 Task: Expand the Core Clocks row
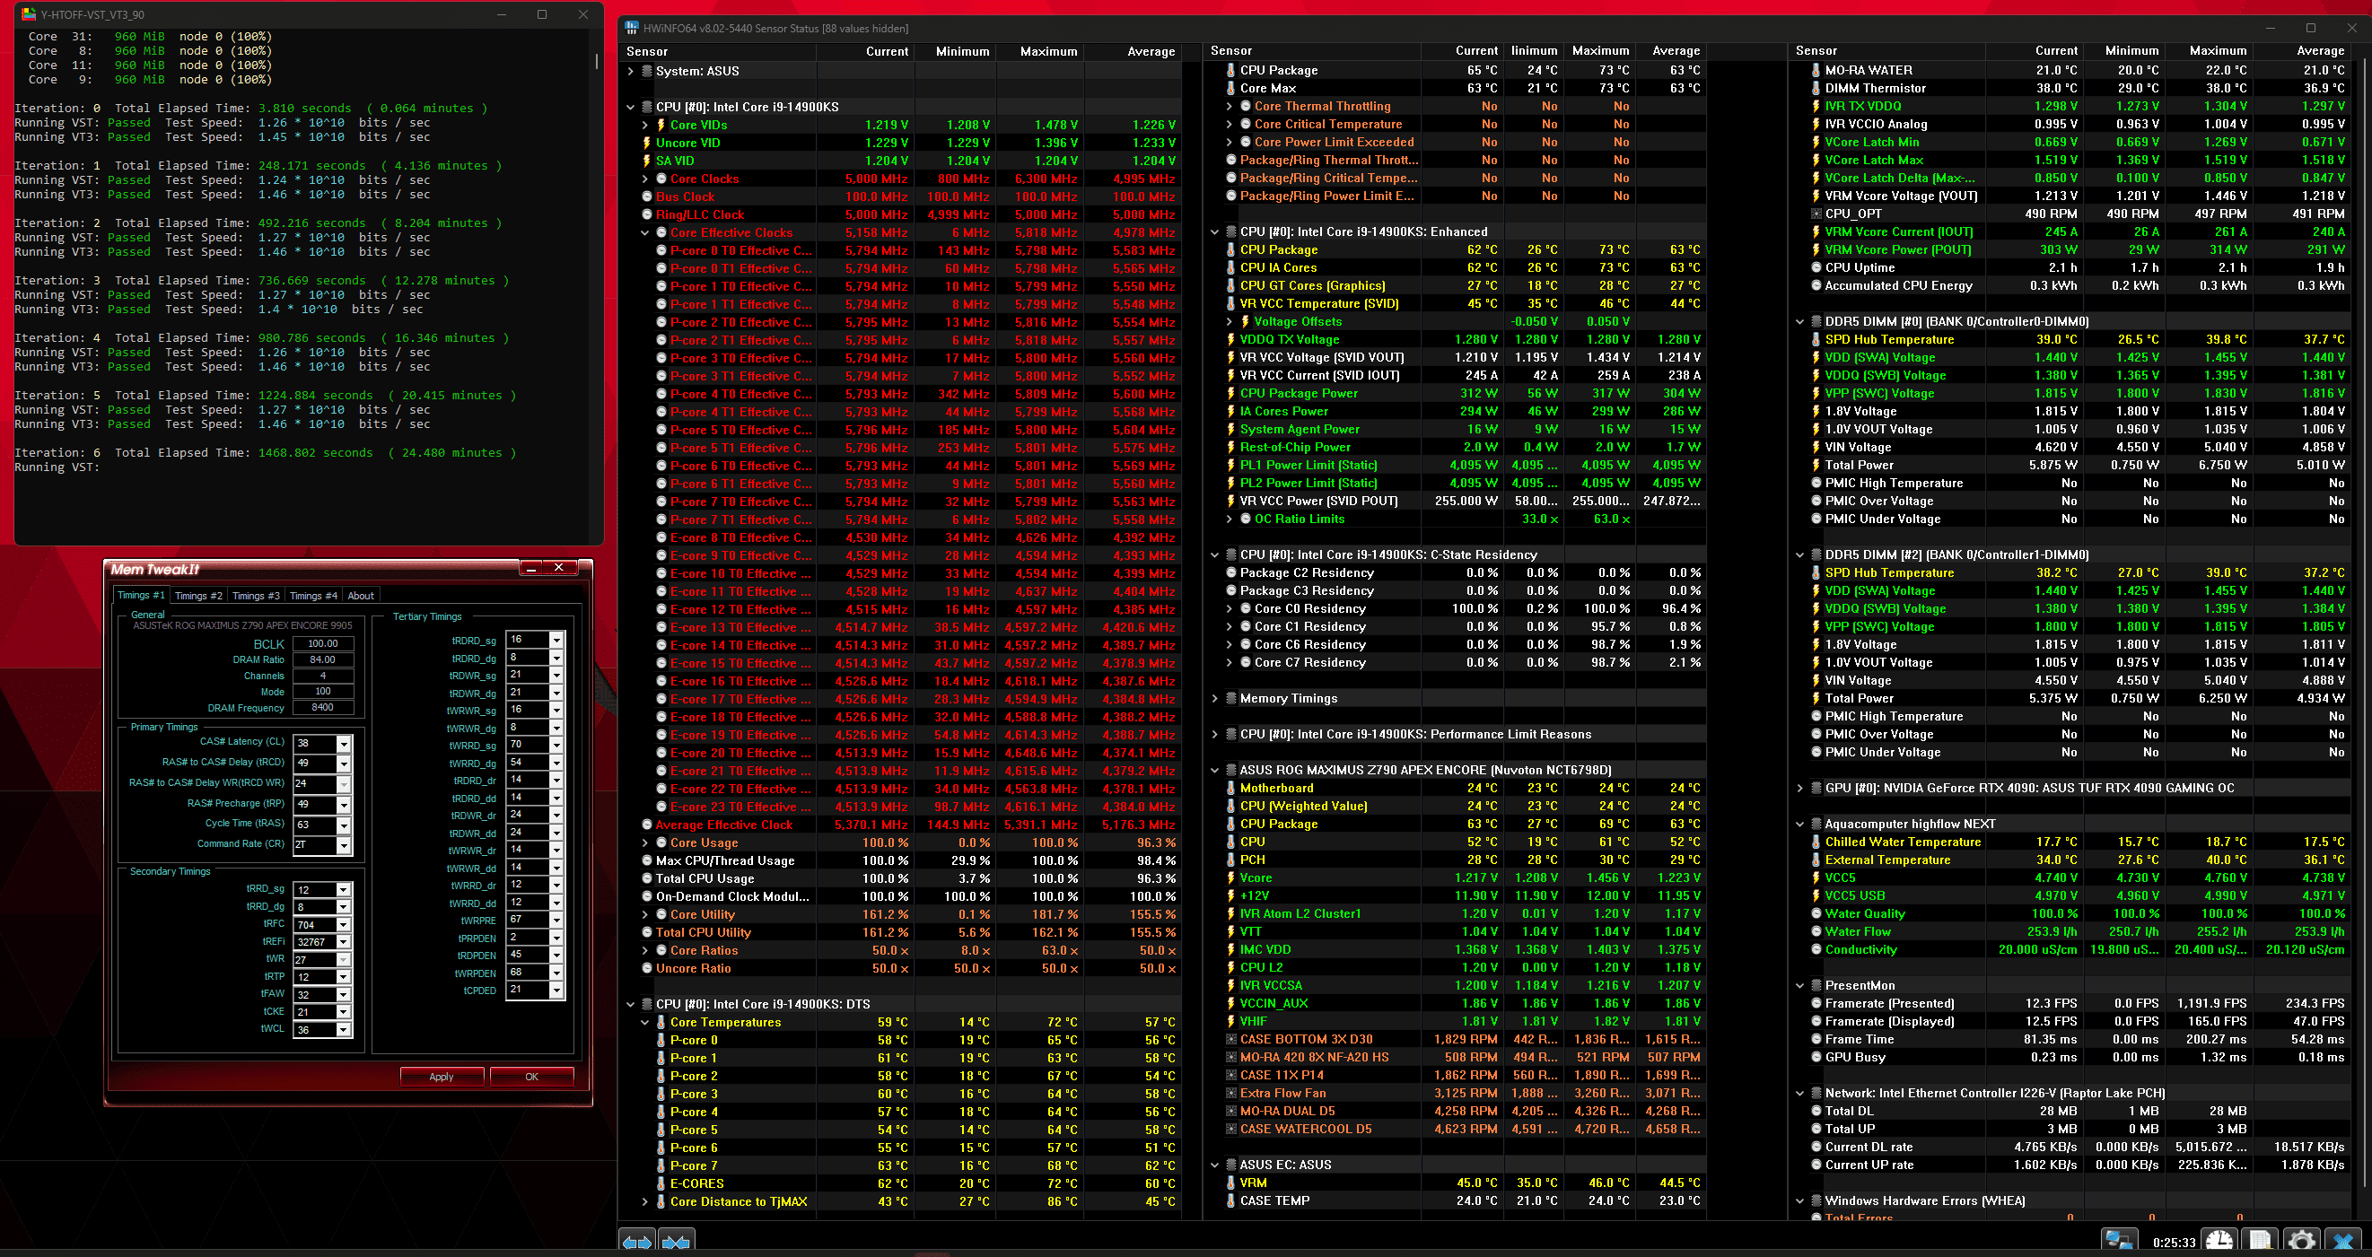click(x=644, y=179)
